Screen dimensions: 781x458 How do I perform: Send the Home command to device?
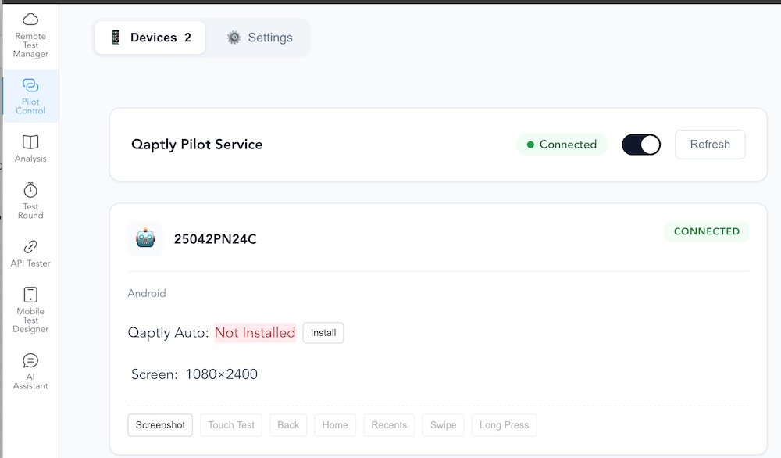(335, 425)
